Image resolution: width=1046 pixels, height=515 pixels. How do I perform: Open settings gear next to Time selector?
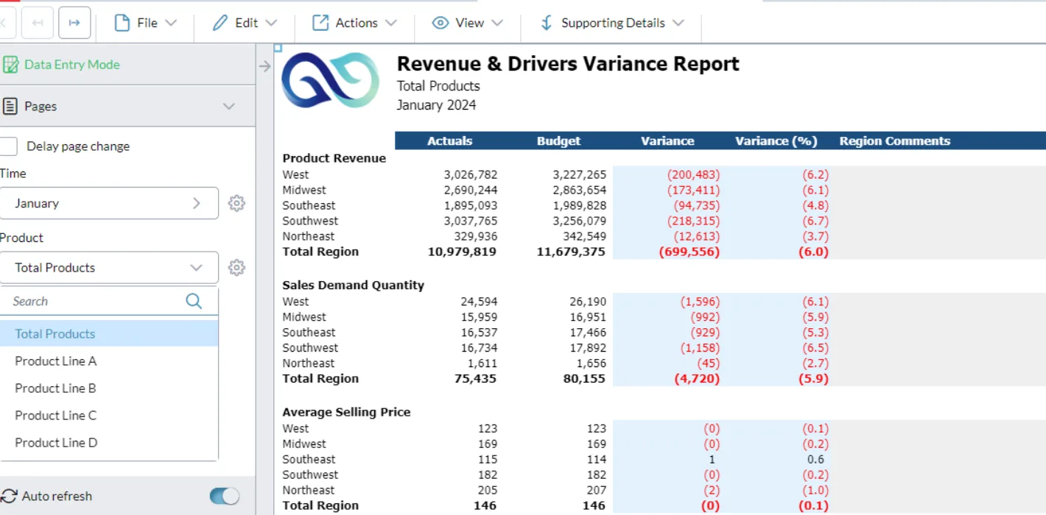pos(236,203)
